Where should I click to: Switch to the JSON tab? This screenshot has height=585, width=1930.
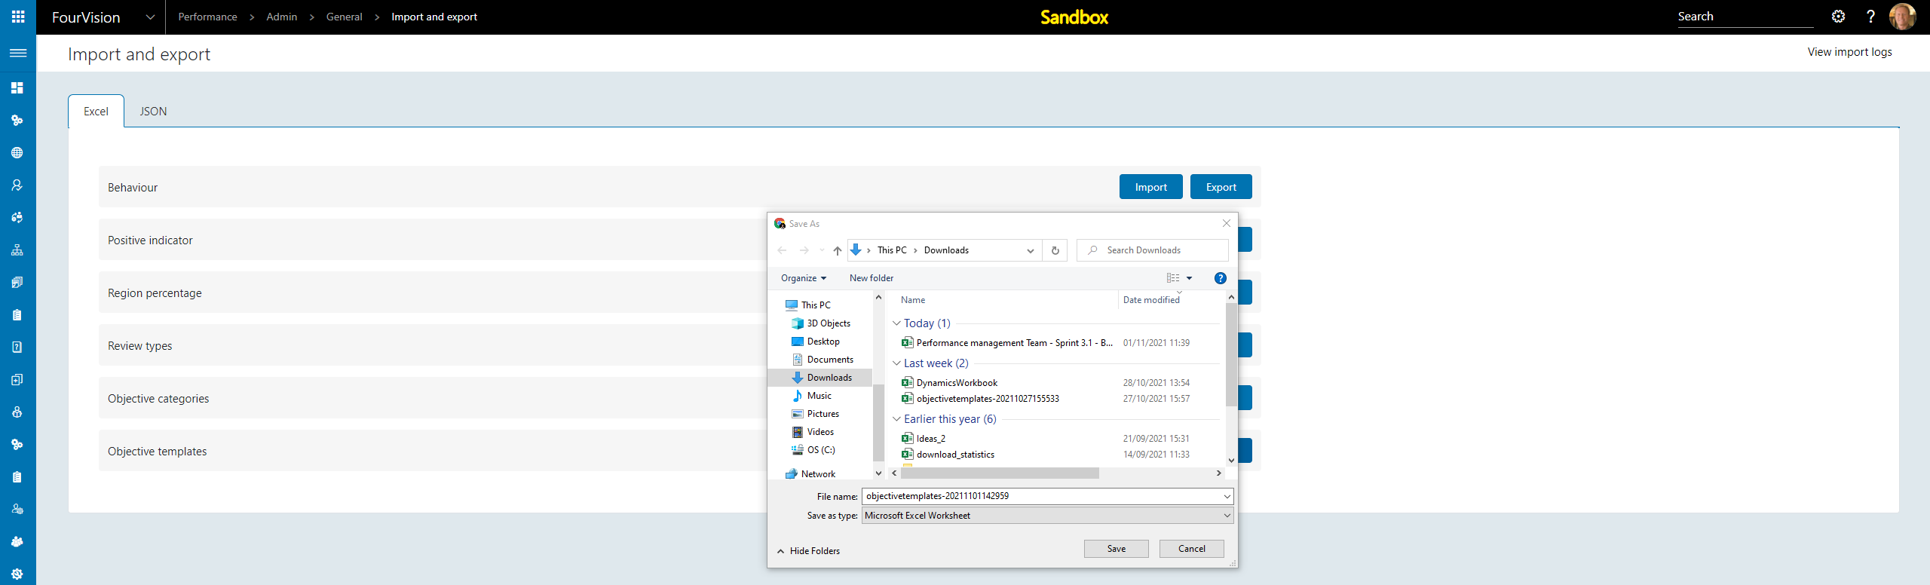tap(153, 112)
